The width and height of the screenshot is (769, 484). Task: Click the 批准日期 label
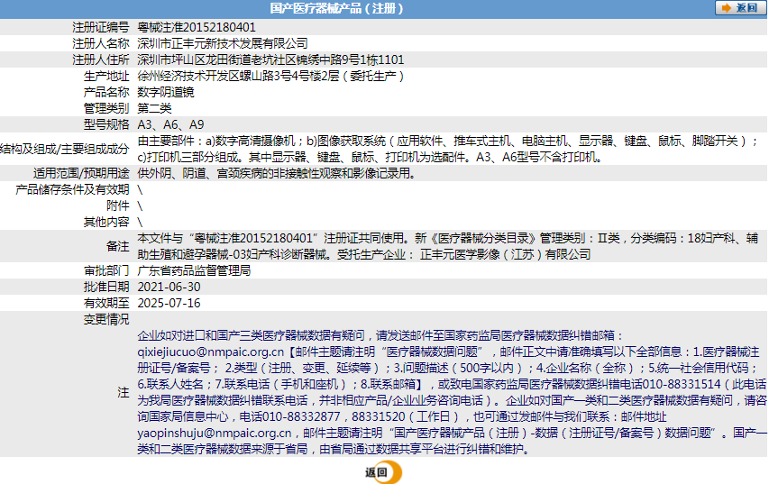(x=106, y=287)
